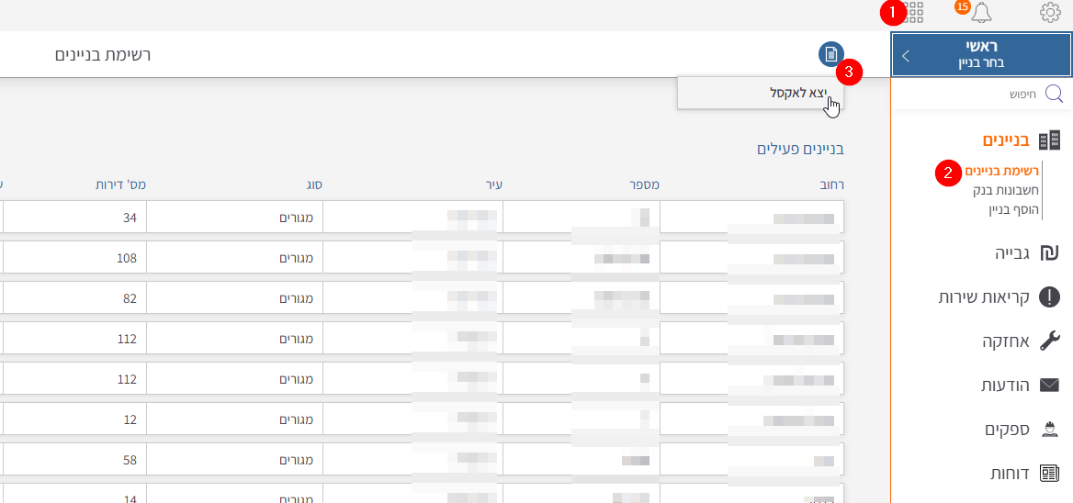Click the blue document export icon

point(830,54)
